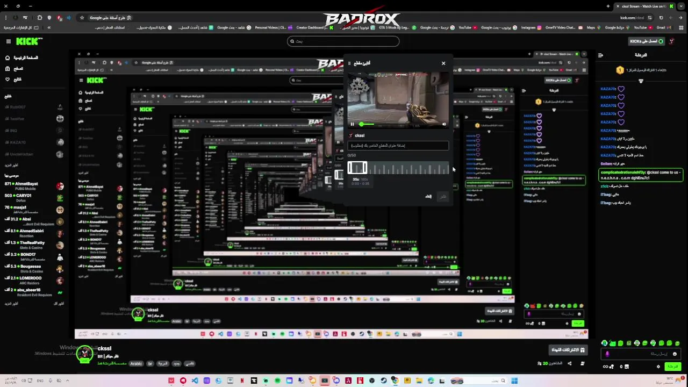Click the browser bookmark star icon
The height and width of the screenshot is (387, 688).
click(82, 18)
